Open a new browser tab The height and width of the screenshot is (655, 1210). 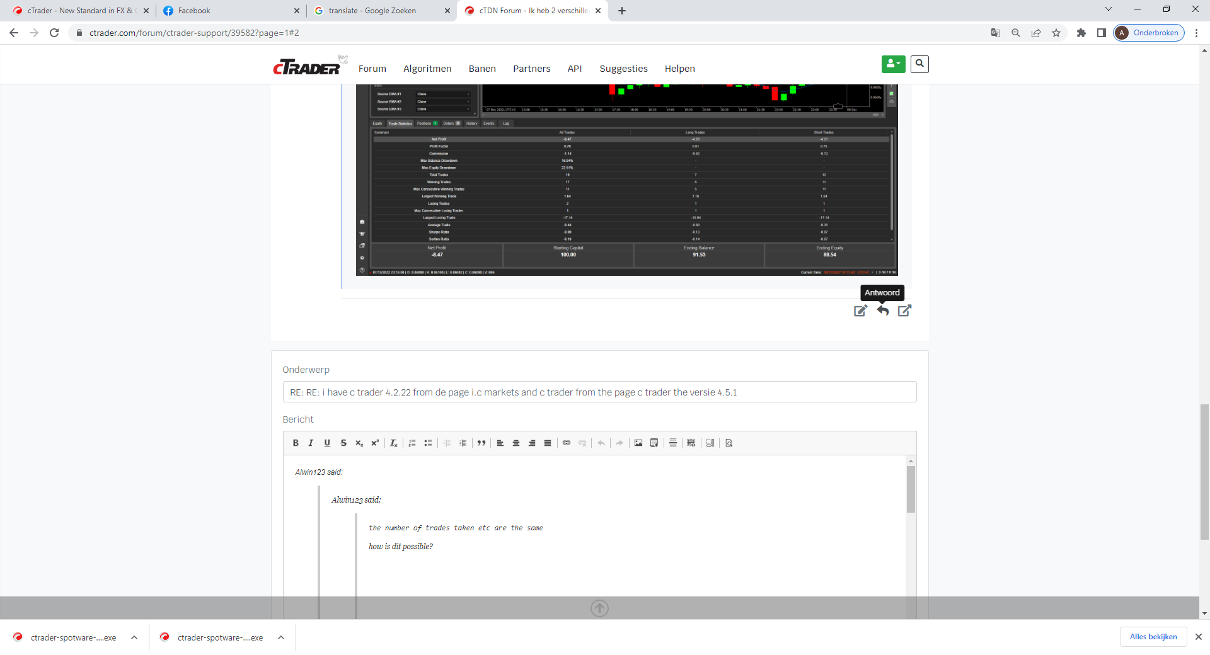[622, 11]
